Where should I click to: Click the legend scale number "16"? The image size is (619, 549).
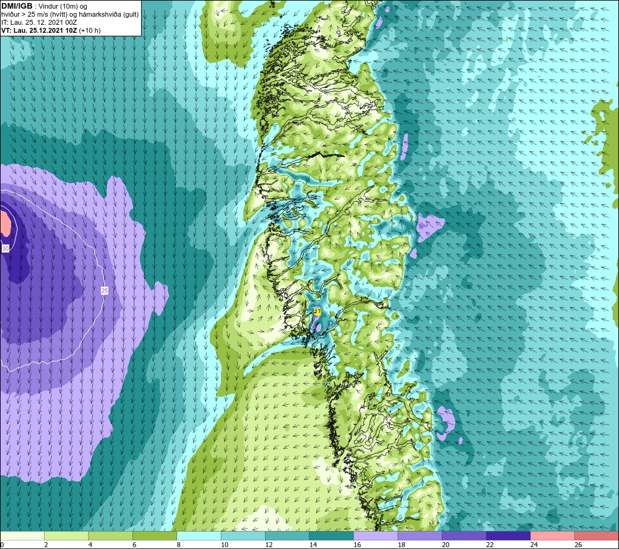coord(357,545)
